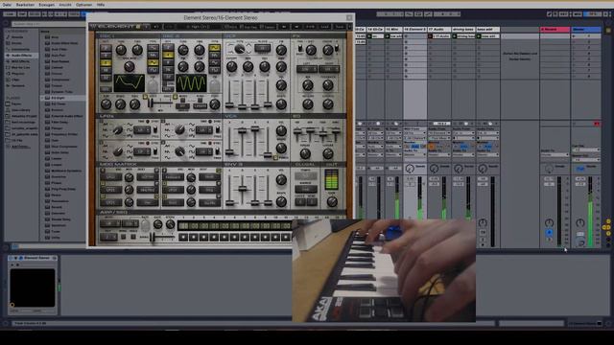Open the VCF slope dropdown
The width and height of the screenshot is (614, 345).
(x=262, y=49)
